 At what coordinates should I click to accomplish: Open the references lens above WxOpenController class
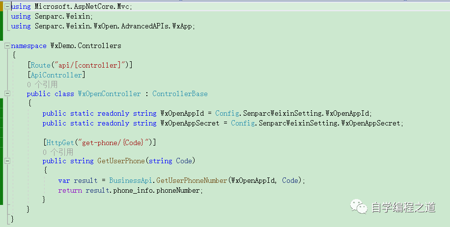[42, 84]
